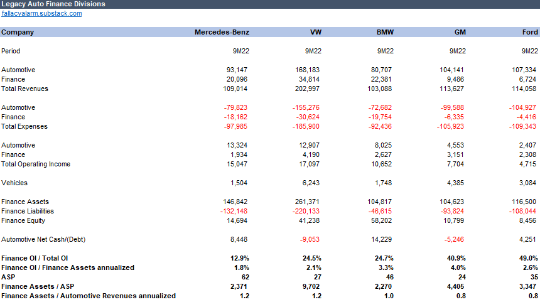Click the ASP row label

[x=8, y=277]
